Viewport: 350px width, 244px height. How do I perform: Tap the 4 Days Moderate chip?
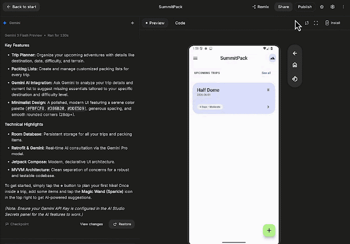pos(210,107)
